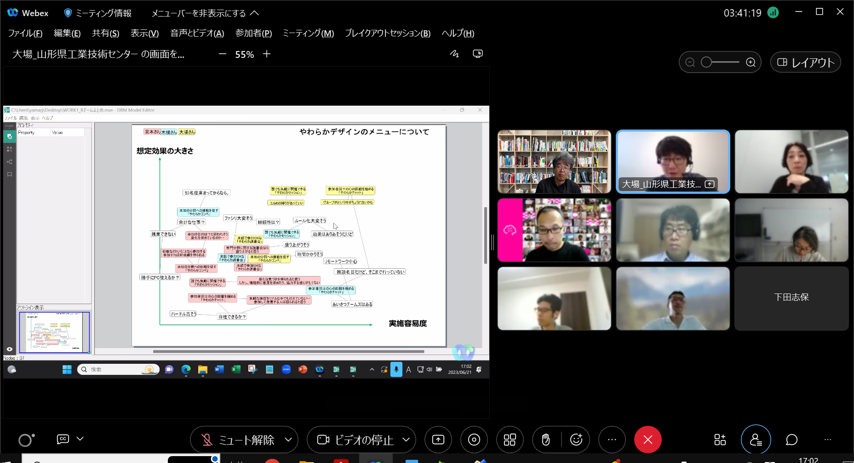The height and width of the screenshot is (463, 854).
Task: Open the participants panel icon
Action: coord(756,440)
